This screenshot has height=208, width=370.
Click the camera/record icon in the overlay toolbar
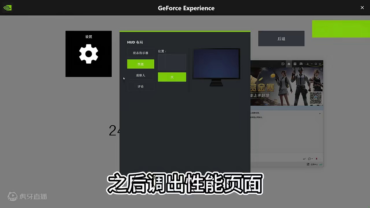[x=283, y=64]
